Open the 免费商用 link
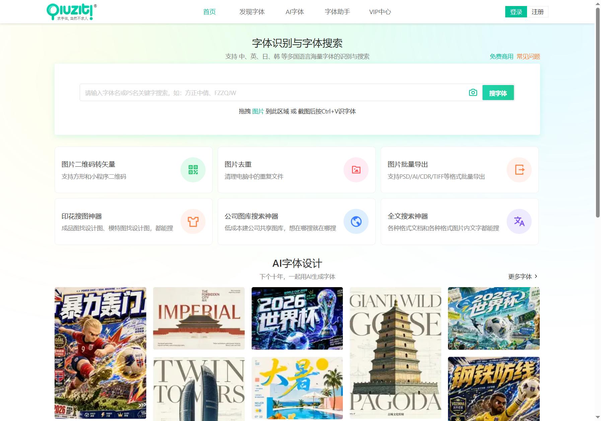This screenshot has width=601, height=421. pyautogui.click(x=501, y=56)
